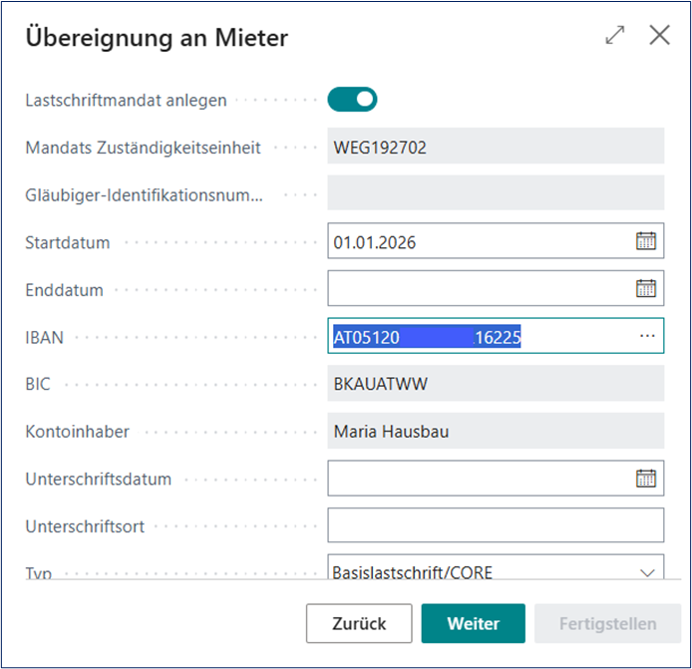Click the Zurück button
The height and width of the screenshot is (669, 692).
coord(359,623)
